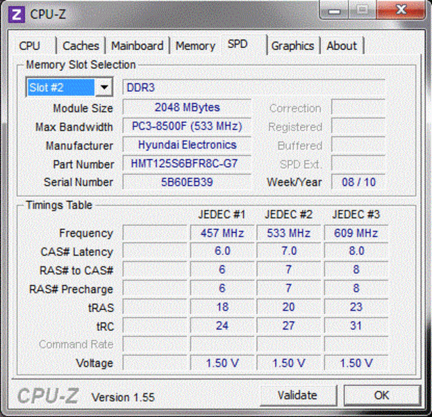This screenshot has height=417, width=432.
Task: Click the empty Correction field
Action: pyautogui.click(x=358, y=107)
